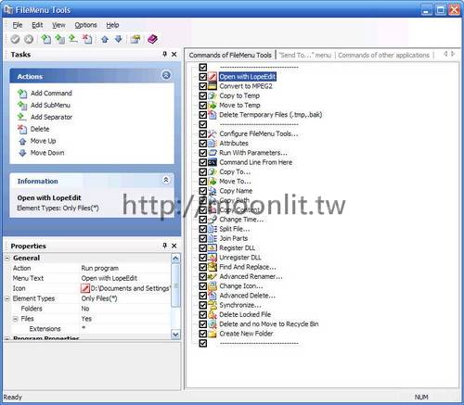This screenshot has width=464, height=405.
Task: Click the Delete Locked File icon
Action: (213, 314)
